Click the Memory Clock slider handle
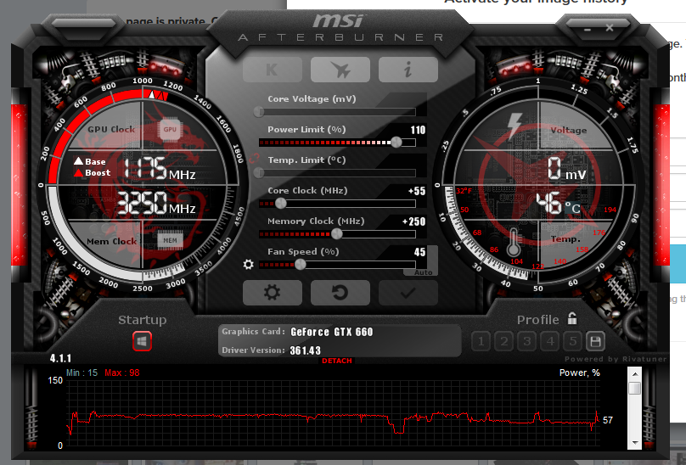The height and width of the screenshot is (465, 686). (337, 234)
